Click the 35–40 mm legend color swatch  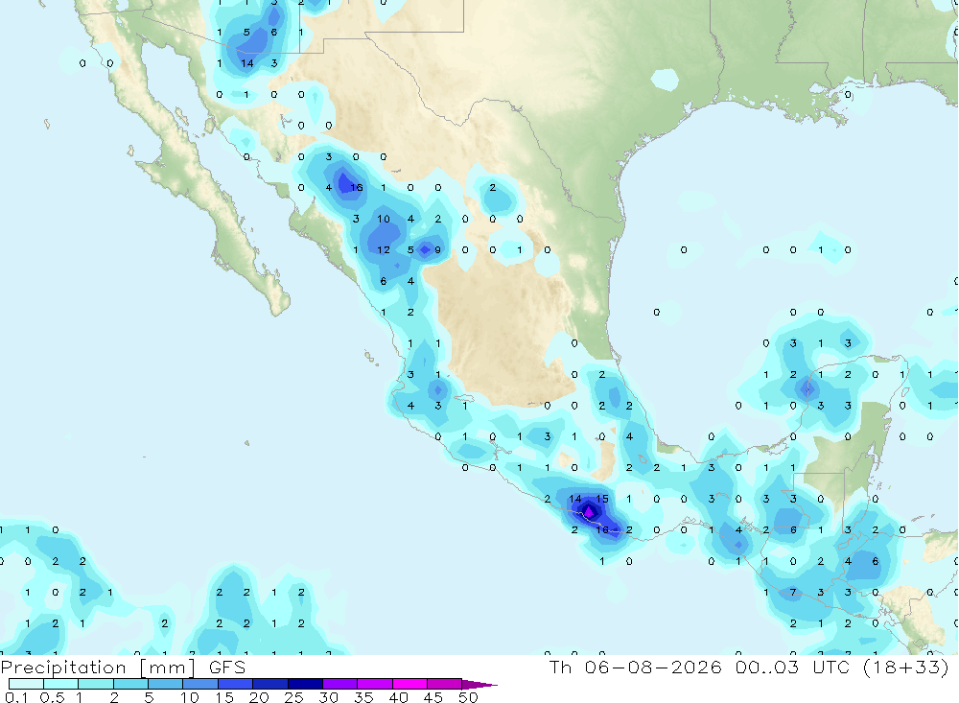pos(375,684)
